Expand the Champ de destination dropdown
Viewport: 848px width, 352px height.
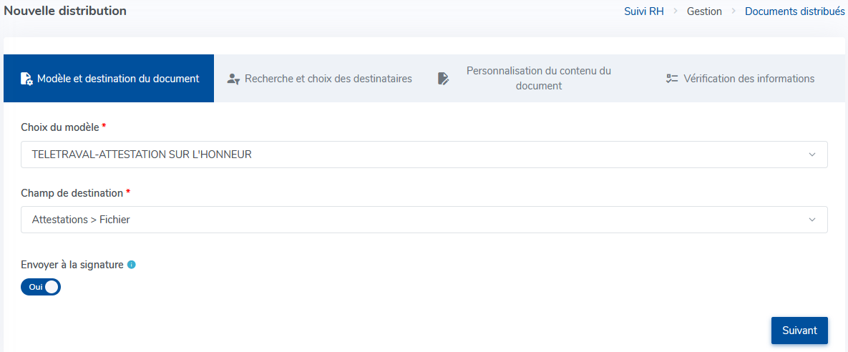[x=424, y=220]
